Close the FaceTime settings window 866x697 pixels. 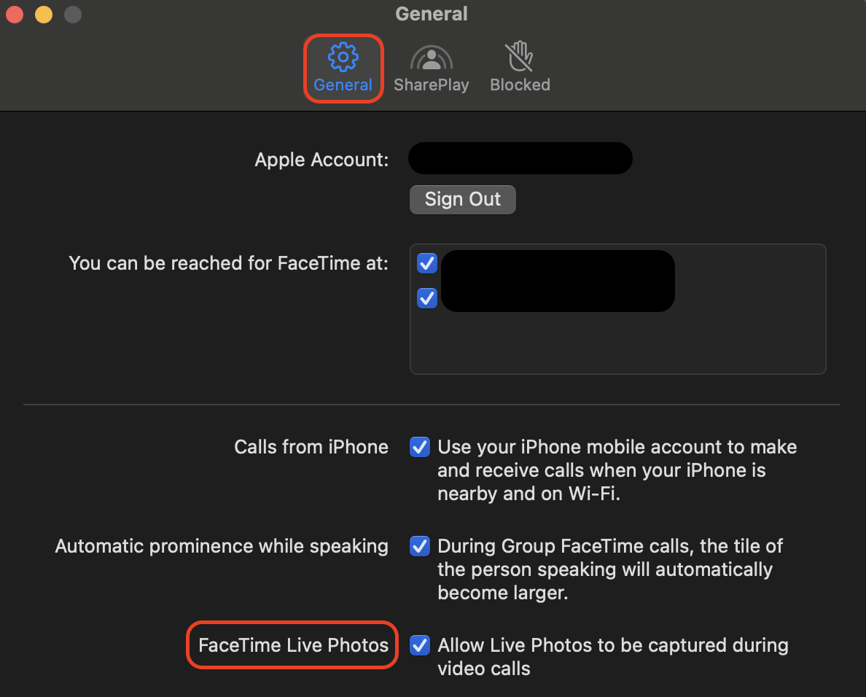(14, 14)
